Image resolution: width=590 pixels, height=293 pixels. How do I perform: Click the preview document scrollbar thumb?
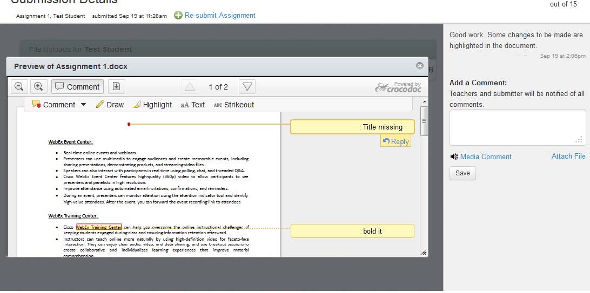[425, 121]
